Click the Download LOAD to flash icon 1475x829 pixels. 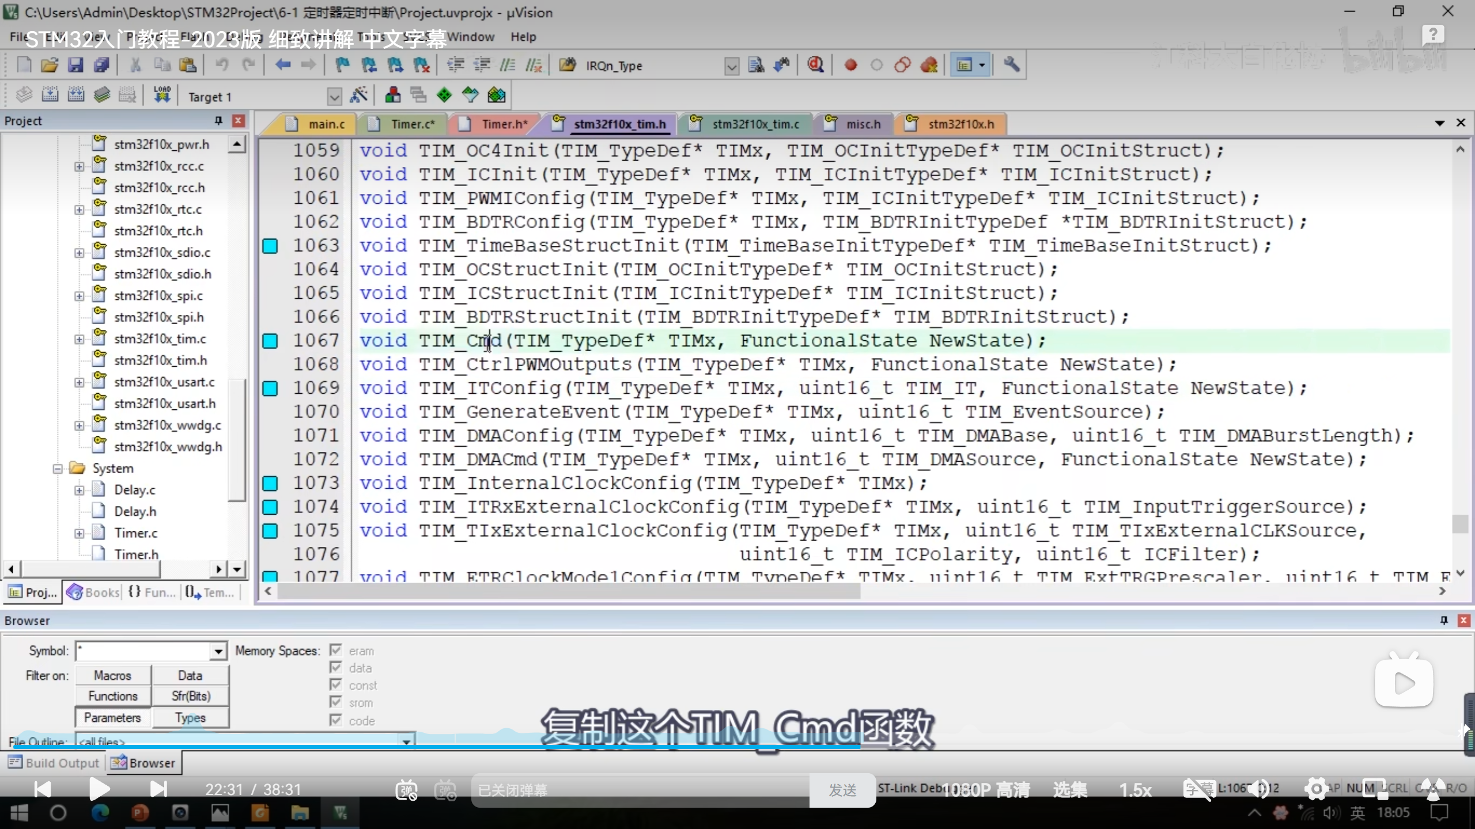(x=162, y=95)
